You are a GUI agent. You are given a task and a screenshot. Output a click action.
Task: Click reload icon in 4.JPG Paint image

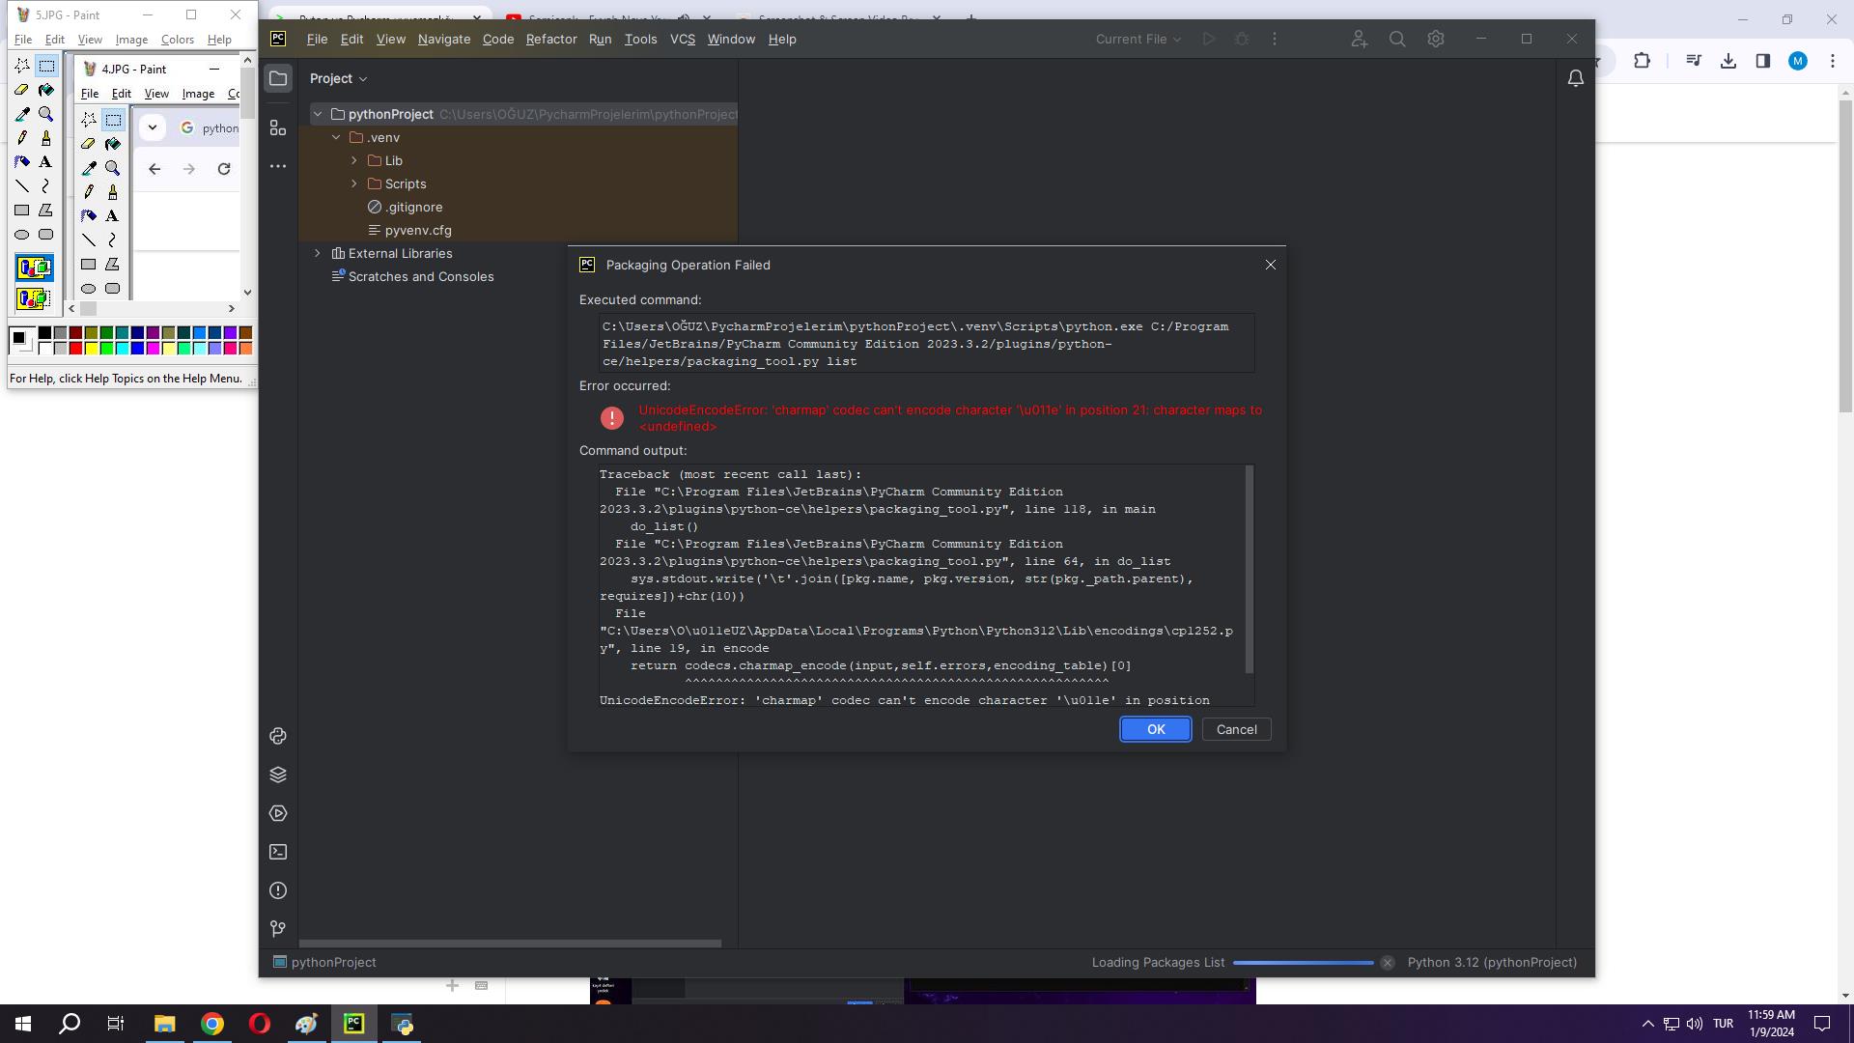click(224, 169)
